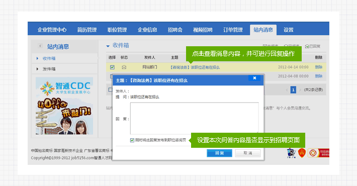Go to page 1 in pagination

pyautogui.click(x=293, y=89)
